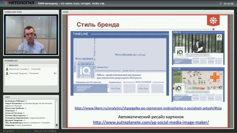This screenshot has height=133, width=237.
Task: Open the ClickMeeting.com link in the footer
Action: [x=23, y=131]
